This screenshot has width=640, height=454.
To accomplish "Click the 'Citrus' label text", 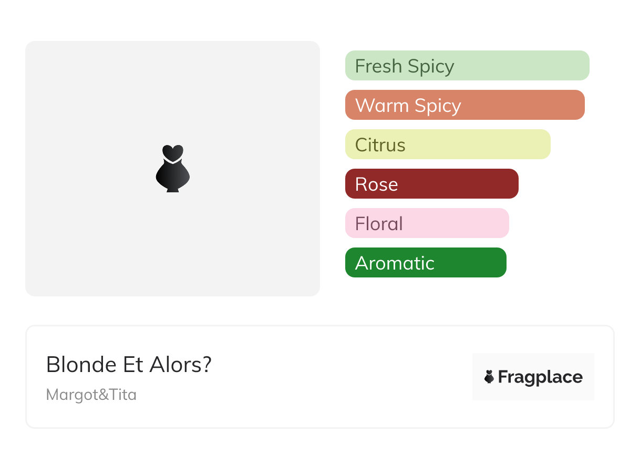I will pos(380,145).
